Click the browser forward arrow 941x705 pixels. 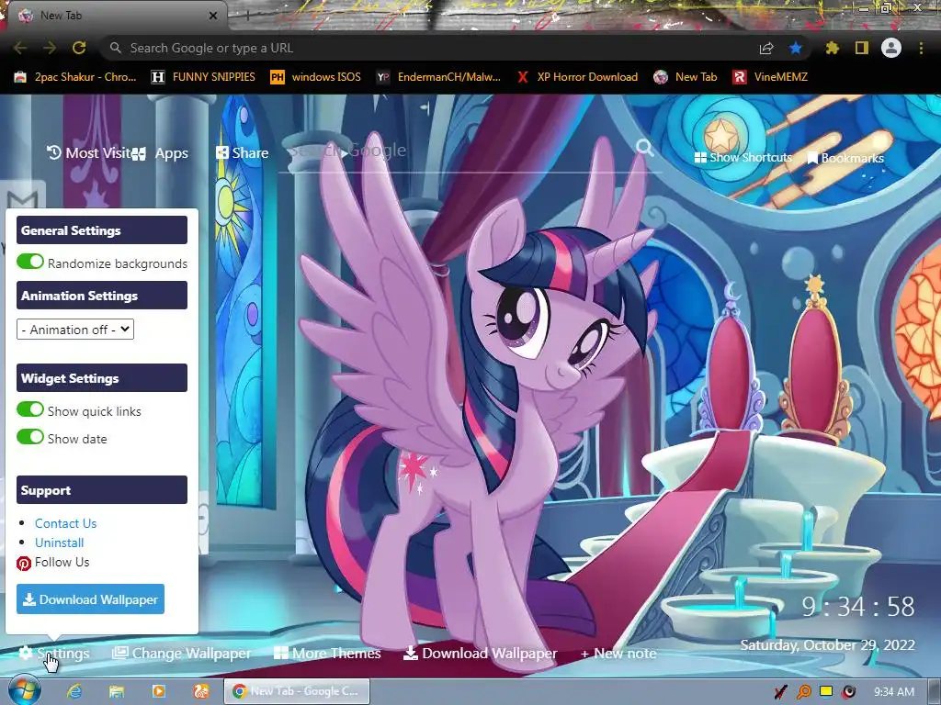pos(50,48)
